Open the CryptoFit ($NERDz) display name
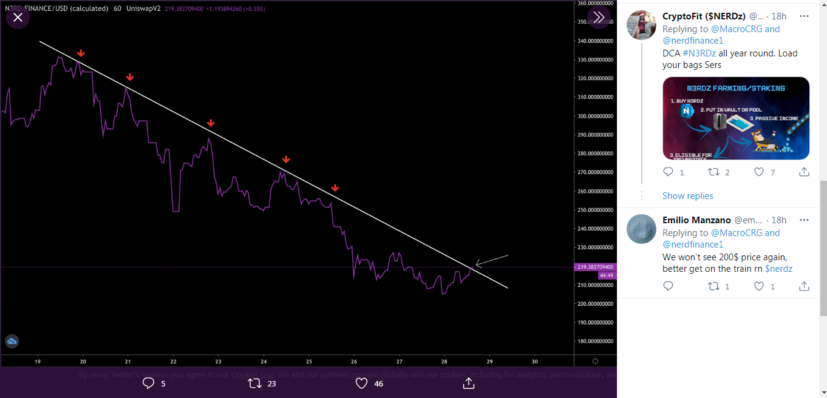The height and width of the screenshot is (398, 827). 704,16
